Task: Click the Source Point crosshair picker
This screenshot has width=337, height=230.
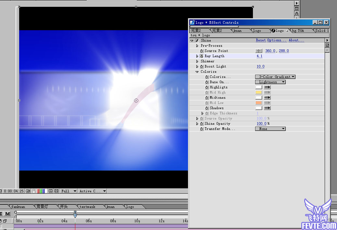Action: pyautogui.click(x=258, y=51)
